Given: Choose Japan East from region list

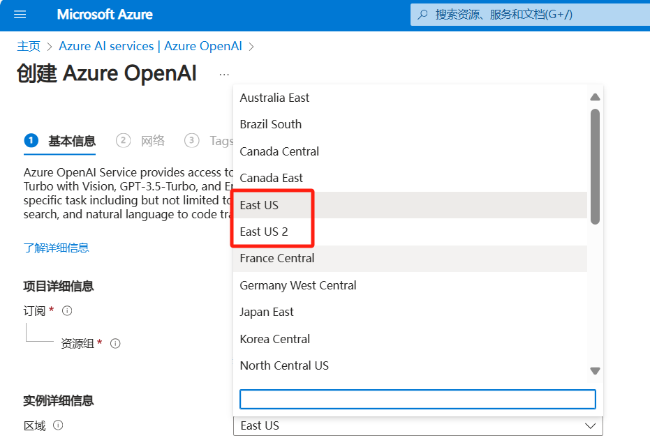Looking at the screenshot, I should click(x=267, y=312).
